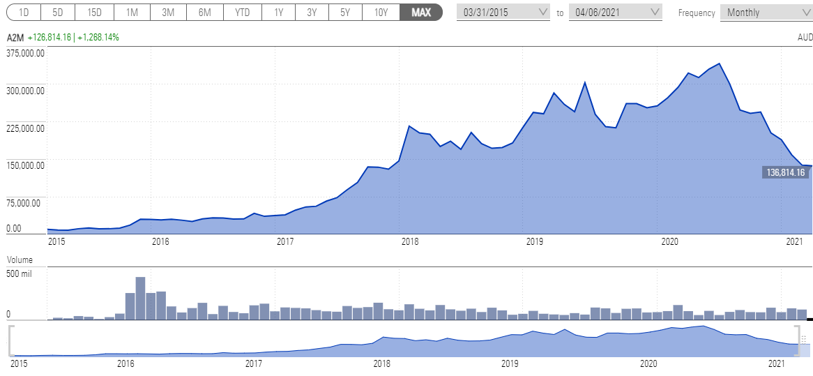
Task: Click the A2M ticker label
Action: coord(15,38)
